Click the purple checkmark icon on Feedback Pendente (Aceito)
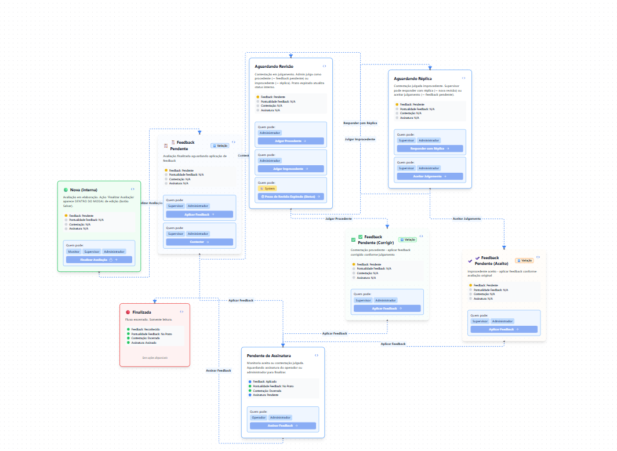Image resolution: width=617 pixels, height=451 pixels. (477, 257)
